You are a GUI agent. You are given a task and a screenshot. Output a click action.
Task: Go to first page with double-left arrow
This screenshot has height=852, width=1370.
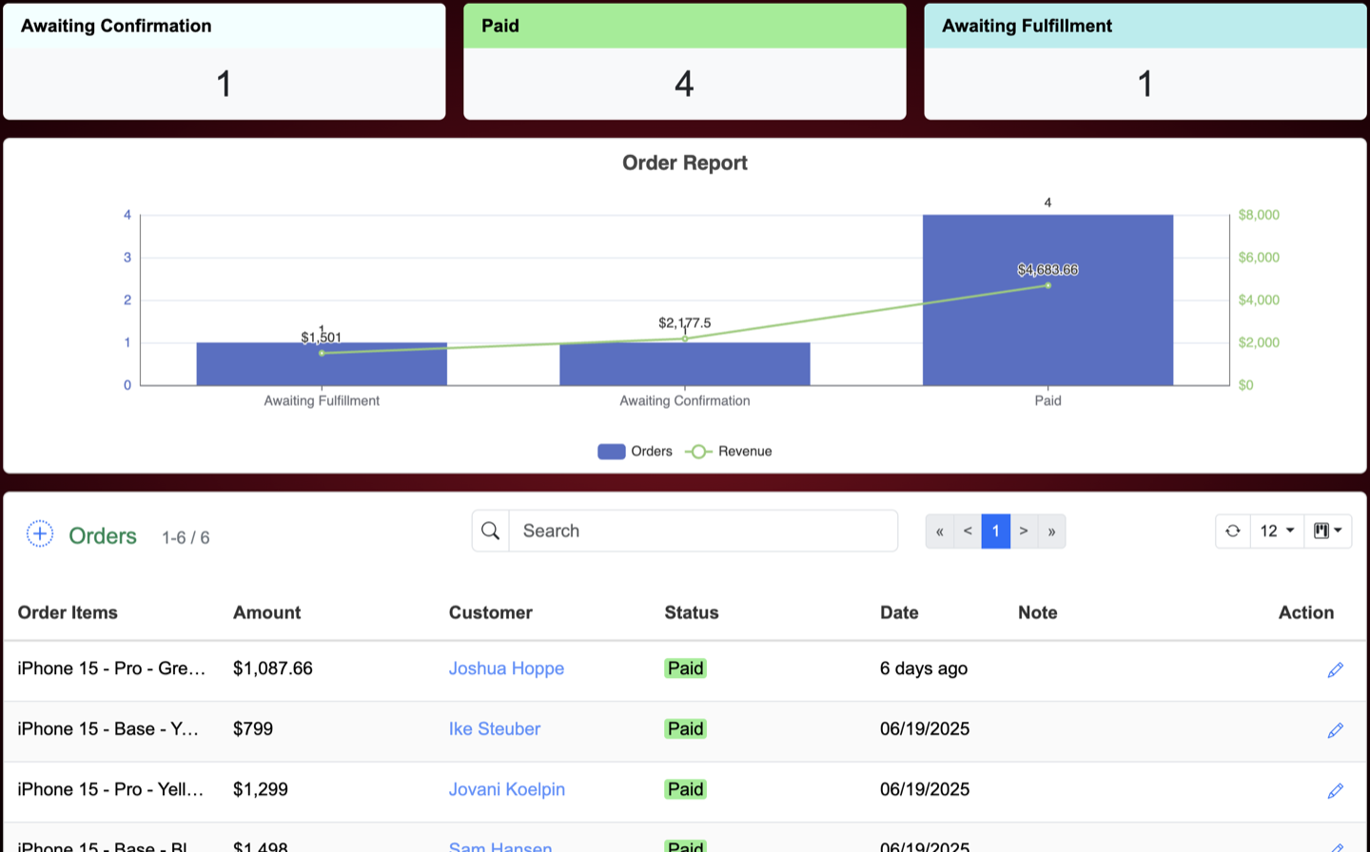[940, 531]
